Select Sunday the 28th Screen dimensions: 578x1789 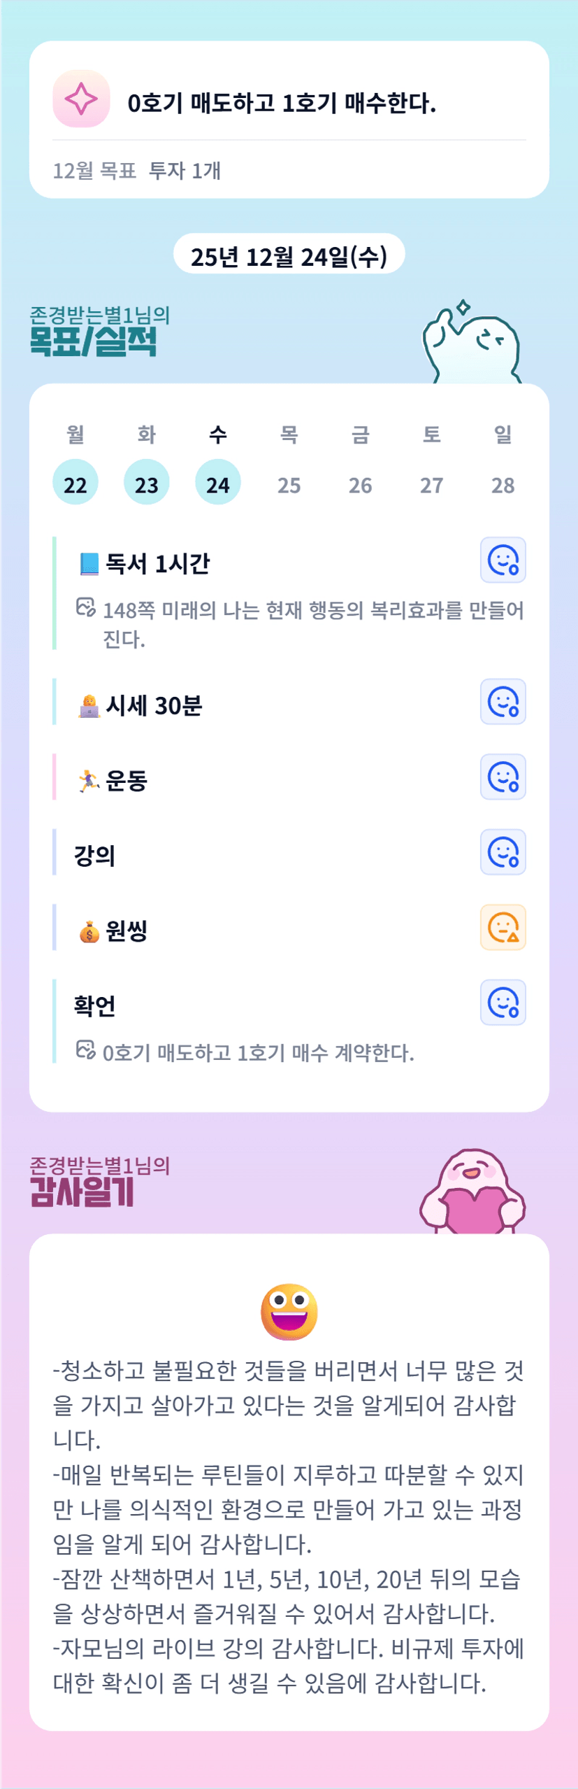[503, 484]
